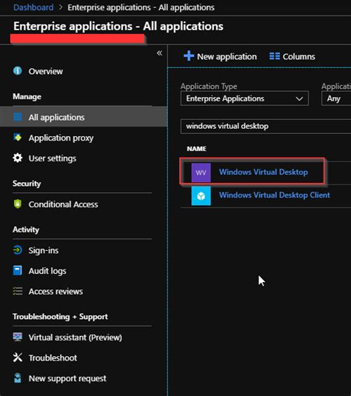Viewport: 351px width, 396px height.
Task: Collapse the sidebar with double chevron
Action: pyautogui.click(x=159, y=53)
